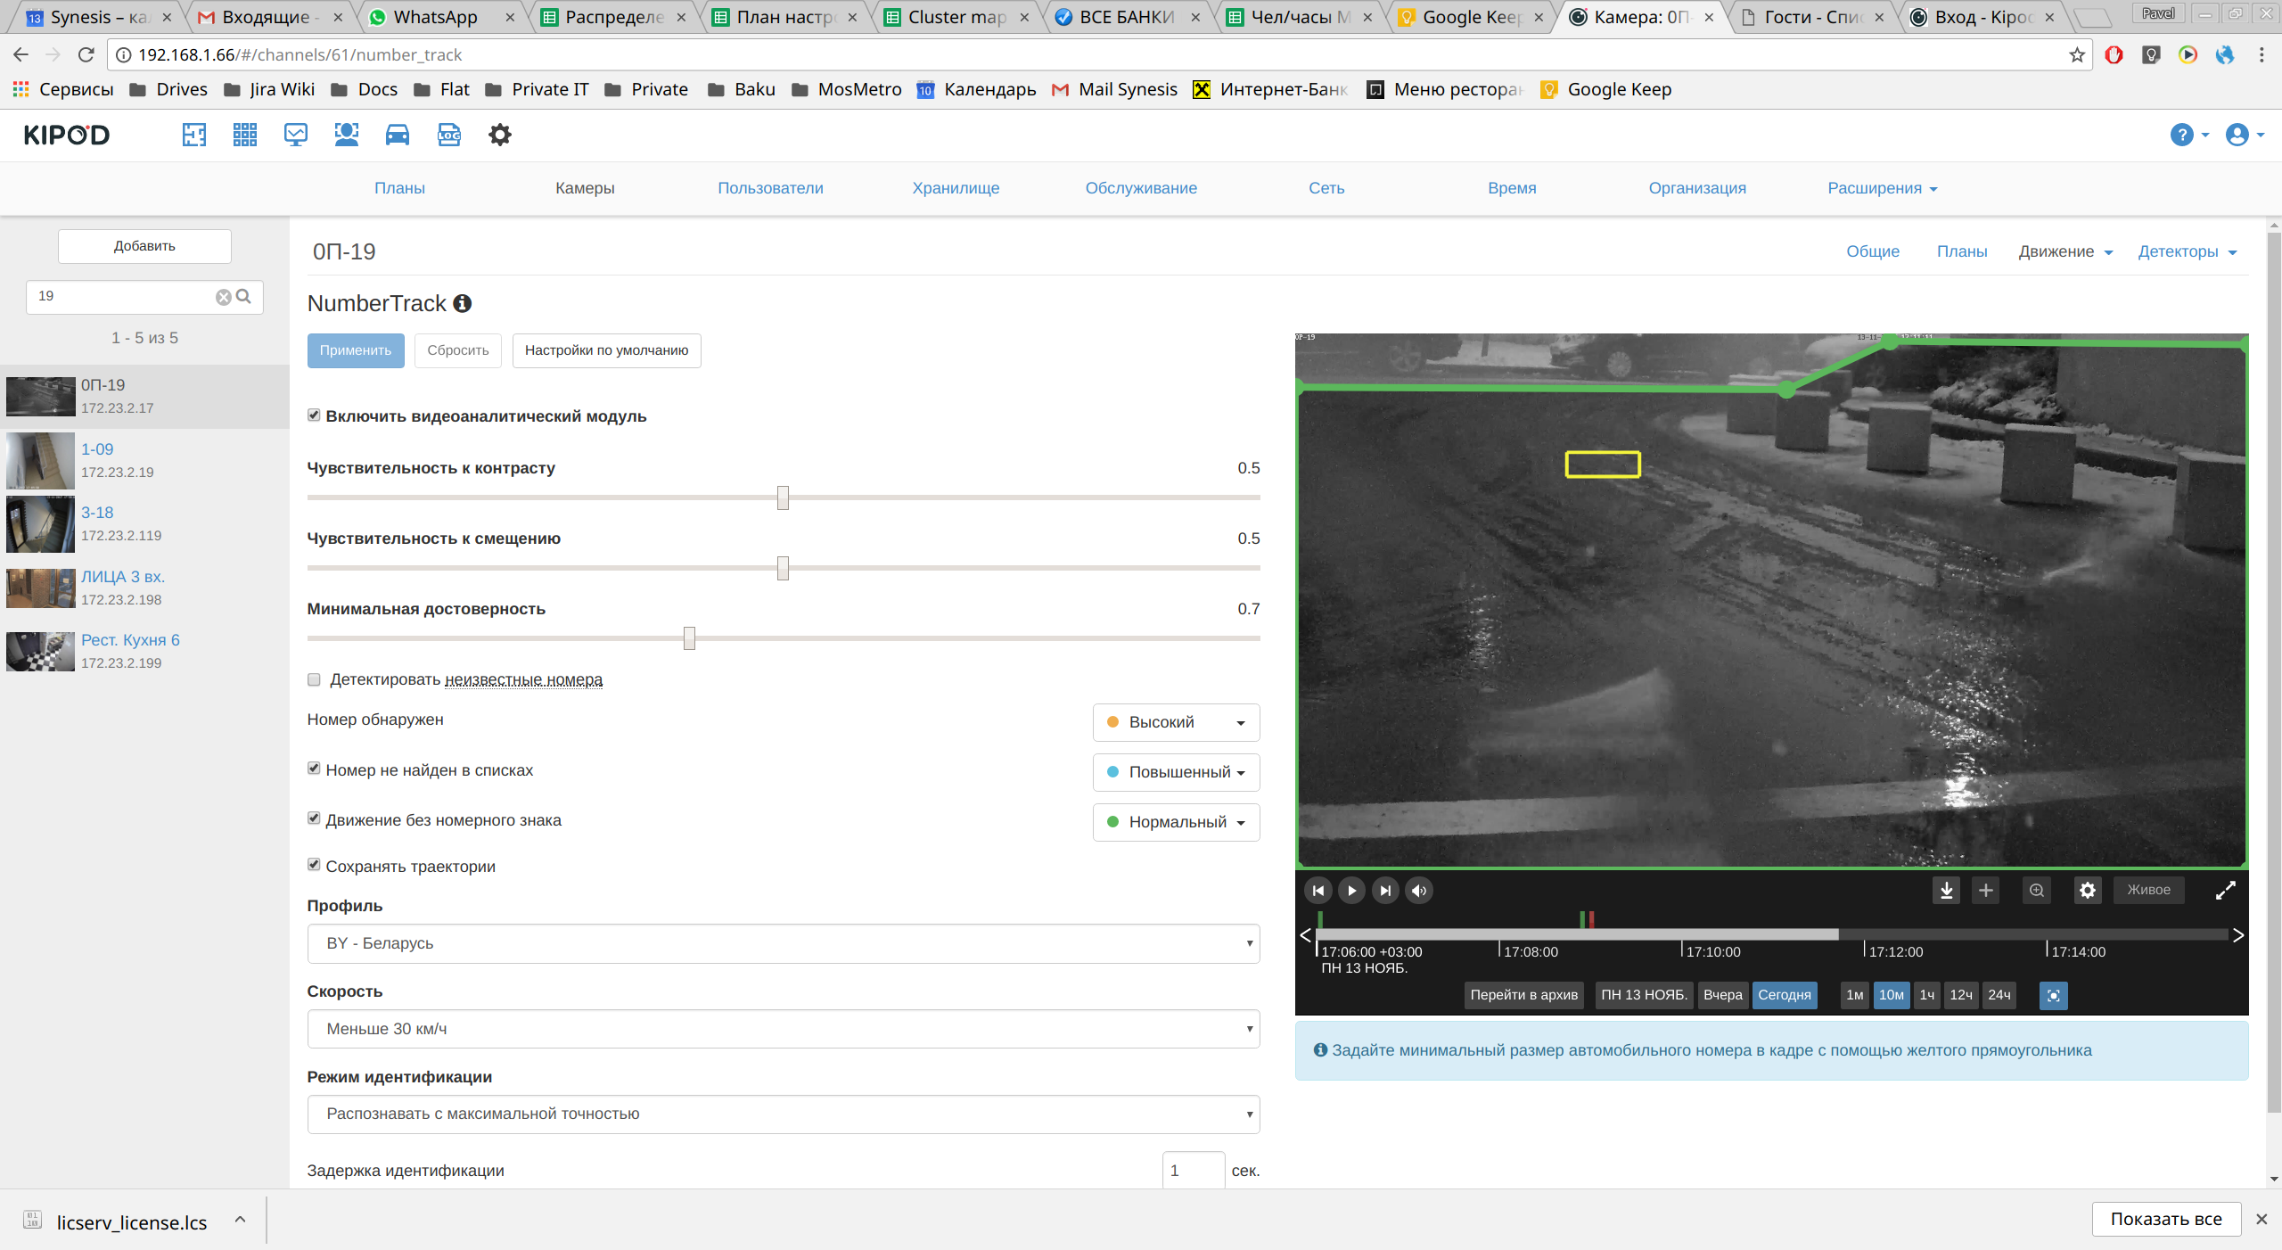Bookmark this page with the star icon
Screen dimensions: 2282x1250
click(x=2077, y=55)
